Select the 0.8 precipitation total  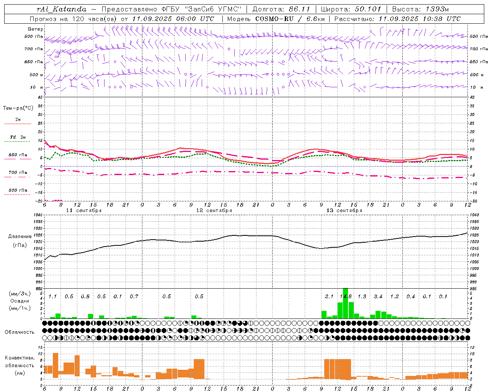coord(85,297)
